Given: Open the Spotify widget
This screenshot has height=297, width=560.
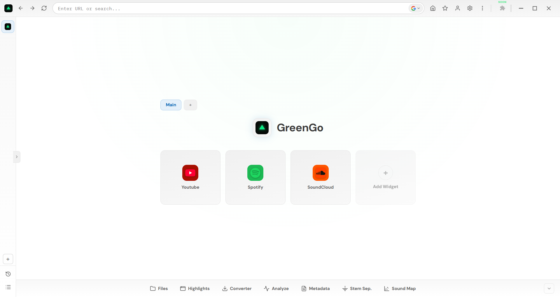Looking at the screenshot, I should click(256, 177).
